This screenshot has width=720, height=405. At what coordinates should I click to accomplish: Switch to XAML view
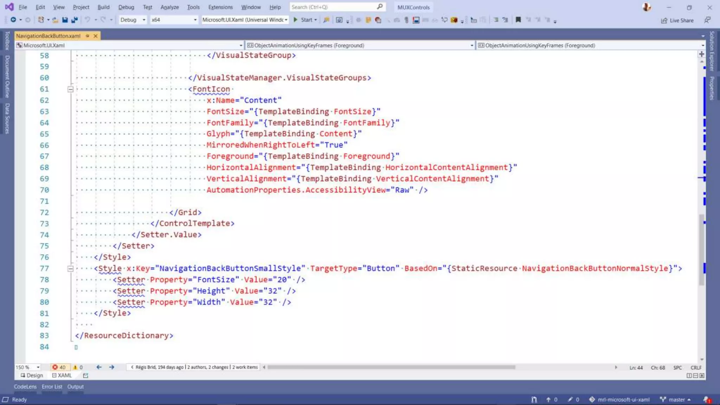pos(62,375)
